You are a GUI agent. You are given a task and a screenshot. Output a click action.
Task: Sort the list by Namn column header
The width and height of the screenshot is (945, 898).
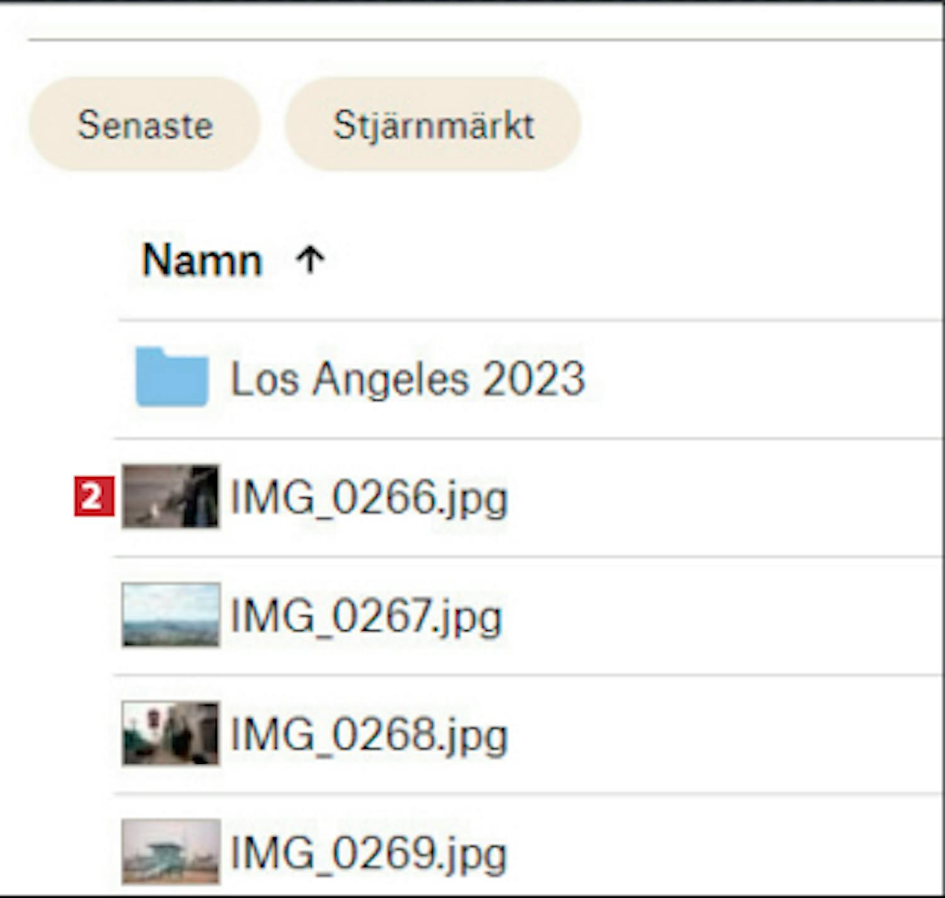[x=202, y=260]
